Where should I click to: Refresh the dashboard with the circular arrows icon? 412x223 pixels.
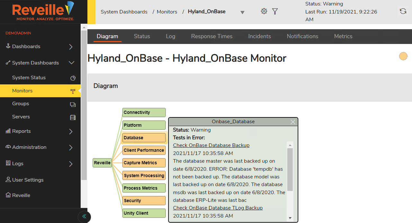pyautogui.click(x=403, y=11)
